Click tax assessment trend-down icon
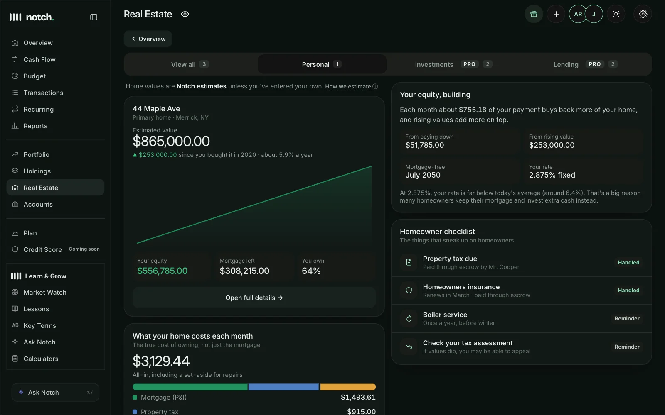665x415 pixels. pos(409,347)
